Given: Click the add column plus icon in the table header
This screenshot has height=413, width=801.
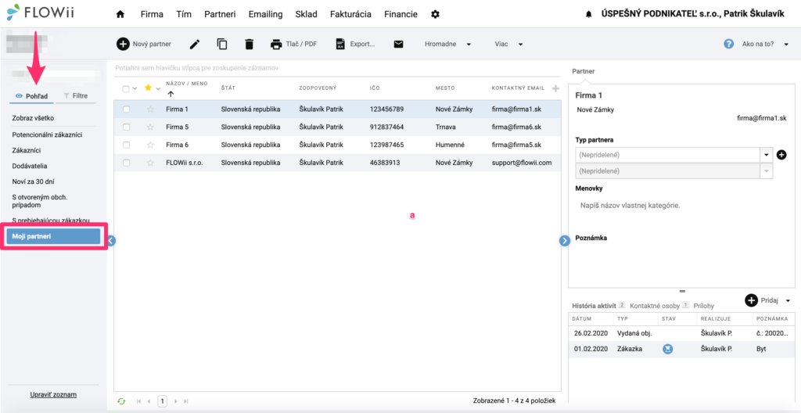Looking at the screenshot, I should point(556,88).
